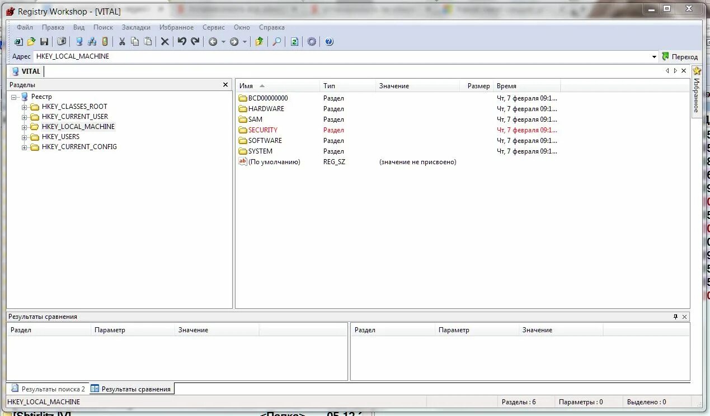Click the Back navigation arrow button
Image resolution: width=710 pixels, height=416 pixels.
pyautogui.click(x=213, y=42)
